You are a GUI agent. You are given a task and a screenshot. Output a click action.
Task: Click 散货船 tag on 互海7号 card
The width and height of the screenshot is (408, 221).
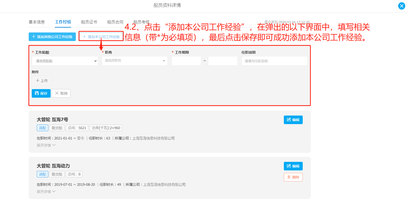pyautogui.click(x=57, y=128)
